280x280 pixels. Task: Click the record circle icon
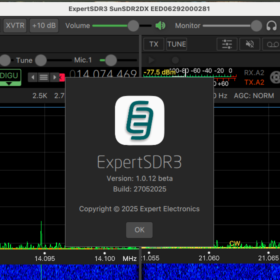point(175,60)
